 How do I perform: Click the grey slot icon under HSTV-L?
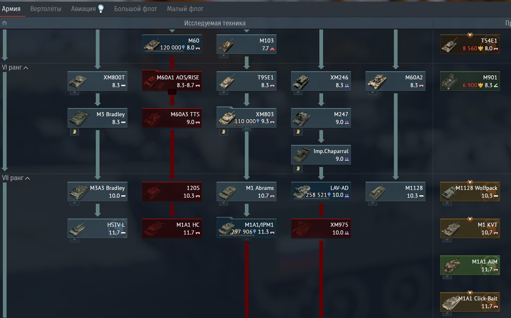[x=75, y=240]
